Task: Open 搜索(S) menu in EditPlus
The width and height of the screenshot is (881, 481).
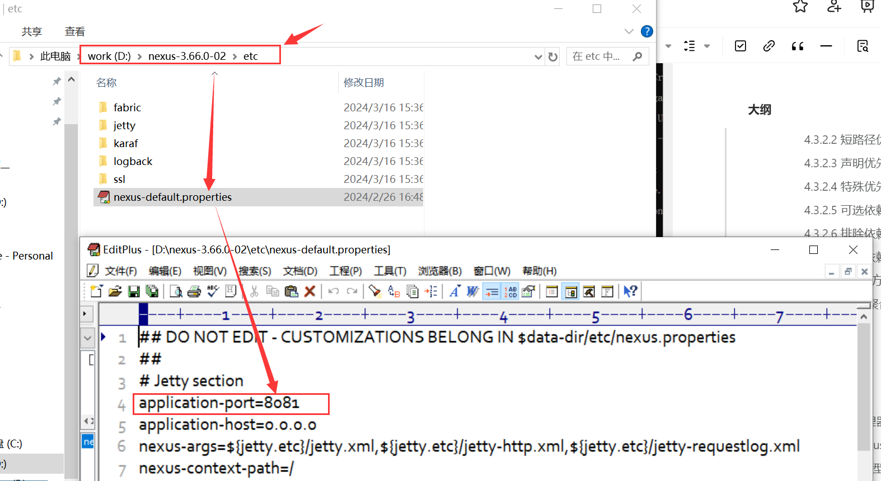Action: 255,271
